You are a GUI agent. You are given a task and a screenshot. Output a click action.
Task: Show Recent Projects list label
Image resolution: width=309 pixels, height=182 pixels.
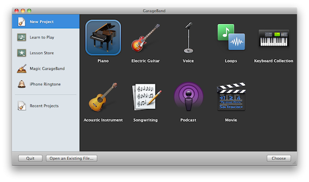click(x=44, y=106)
